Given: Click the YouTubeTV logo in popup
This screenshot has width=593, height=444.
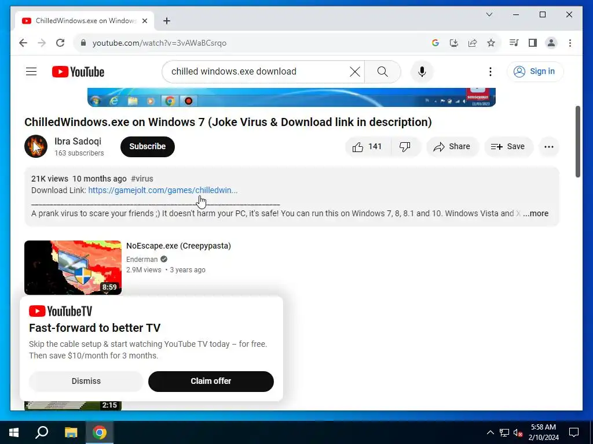Looking at the screenshot, I should coord(60,311).
